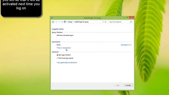
Task: Click the Annuller button
Action: pos(128,85)
